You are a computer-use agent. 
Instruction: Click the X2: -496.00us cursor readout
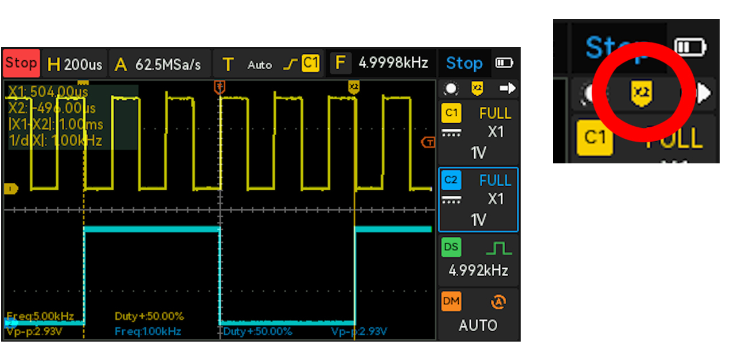pyautogui.click(x=52, y=108)
